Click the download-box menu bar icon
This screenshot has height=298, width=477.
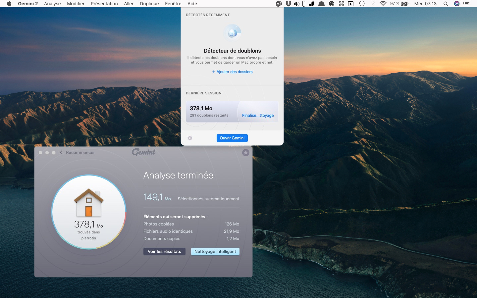(x=351, y=4)
